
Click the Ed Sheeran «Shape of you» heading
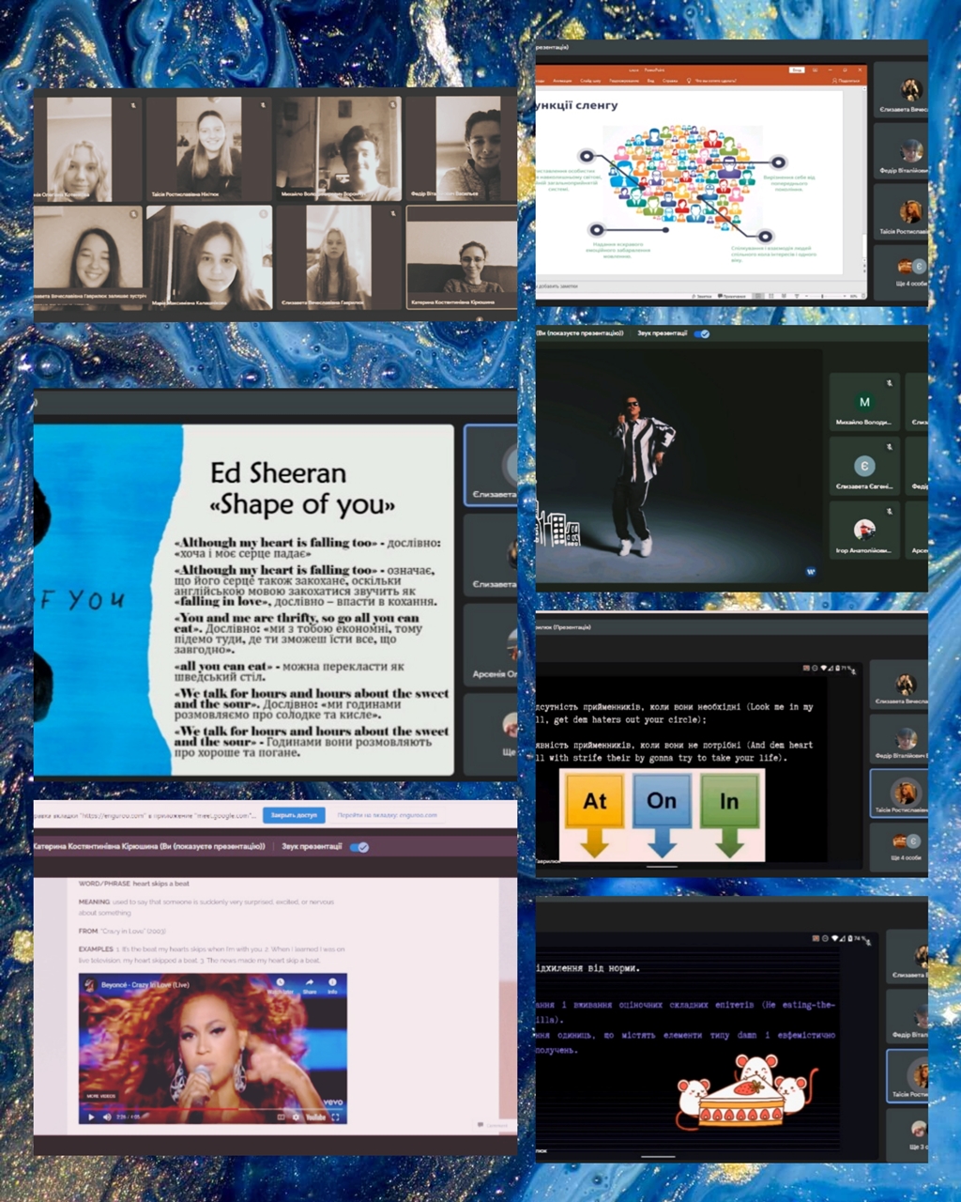[x=302, y=488]
